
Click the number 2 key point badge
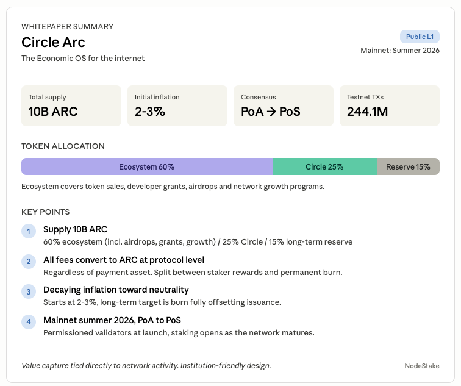[29, 262]
